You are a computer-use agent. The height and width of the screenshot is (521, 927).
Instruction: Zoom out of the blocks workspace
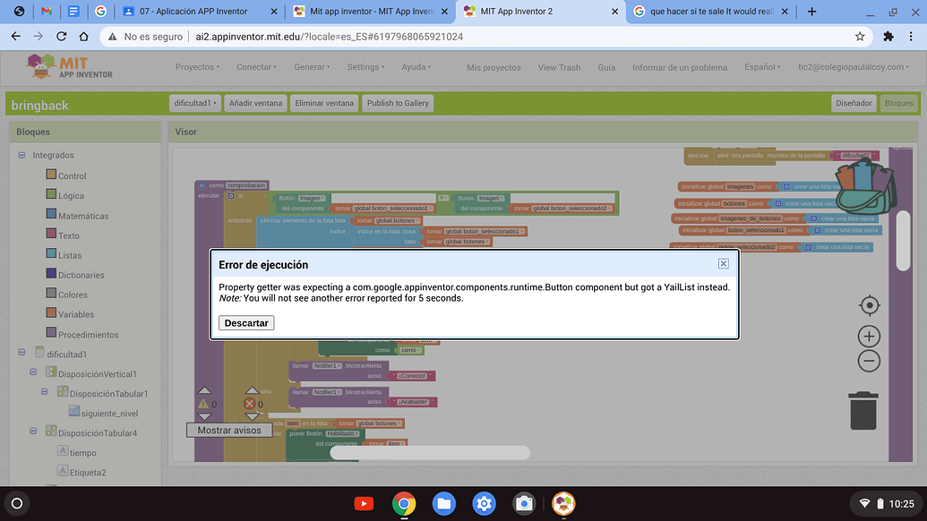869,361
